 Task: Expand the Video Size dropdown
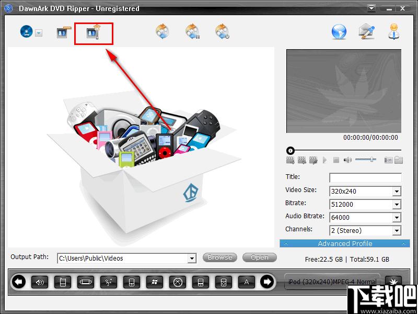coord(397,192)
